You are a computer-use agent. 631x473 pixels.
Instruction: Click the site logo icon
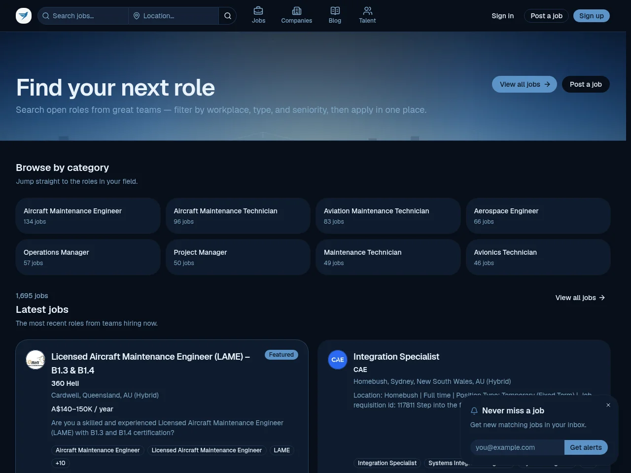(x=24, y=16)
